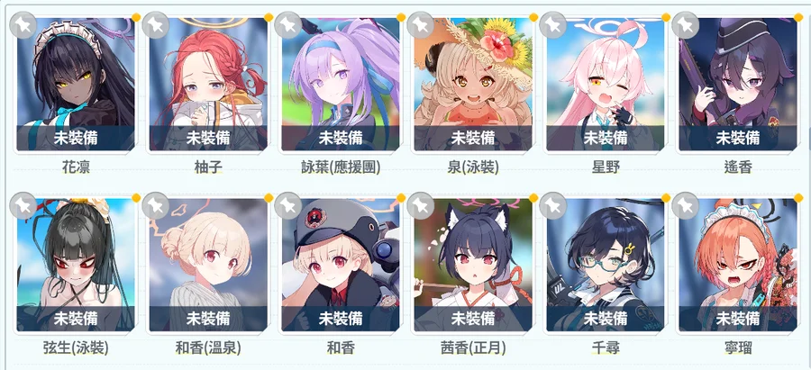The width and height of the screenshot is (811, 370).
Task: Pin the 遙香 character card
Action: (685, 24)
